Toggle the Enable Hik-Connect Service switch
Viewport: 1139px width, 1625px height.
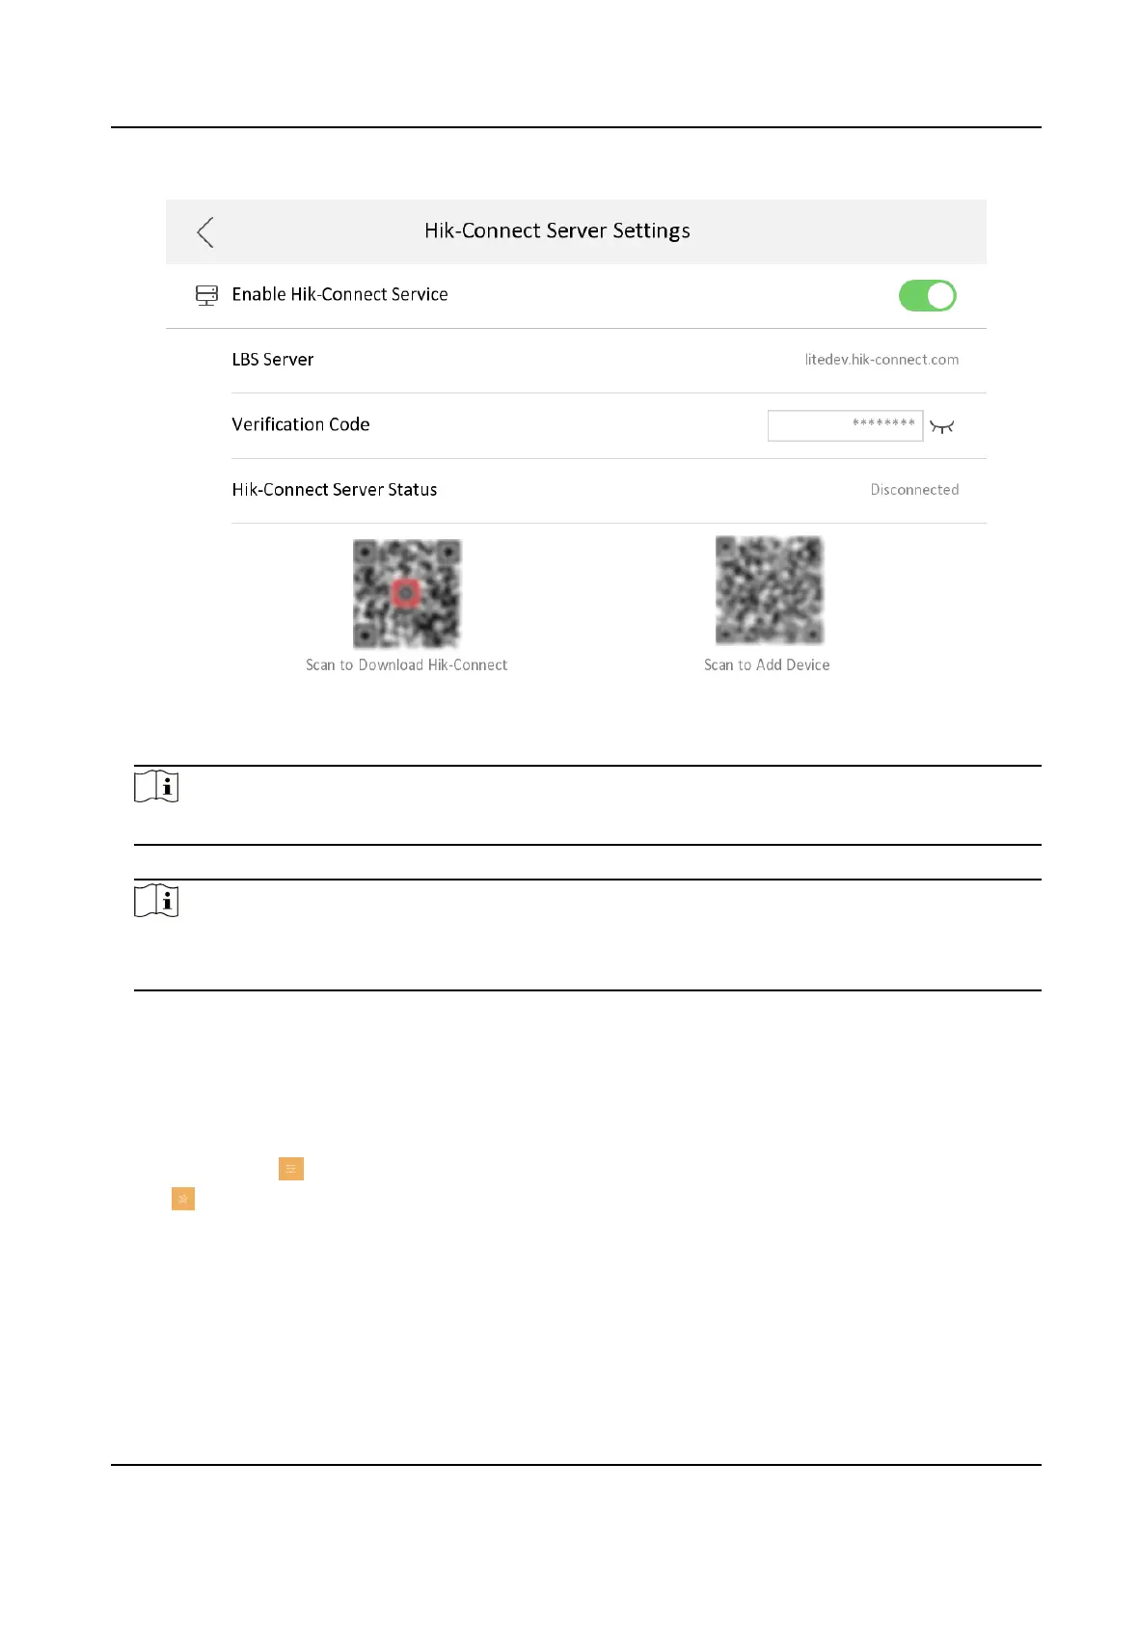tap(928, 296)
